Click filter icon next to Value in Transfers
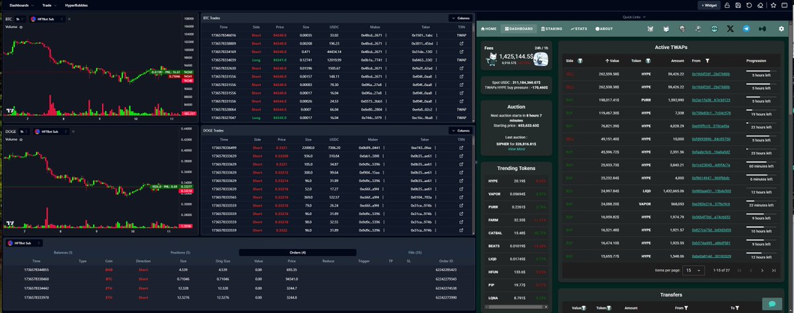This screenshot has height=313, width=794. 582,308
